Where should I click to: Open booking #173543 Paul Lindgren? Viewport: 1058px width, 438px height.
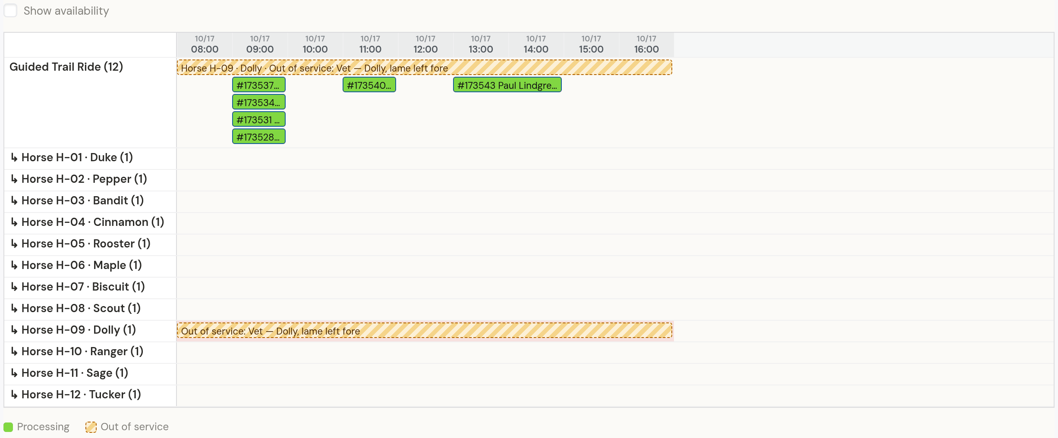(507, 85)
